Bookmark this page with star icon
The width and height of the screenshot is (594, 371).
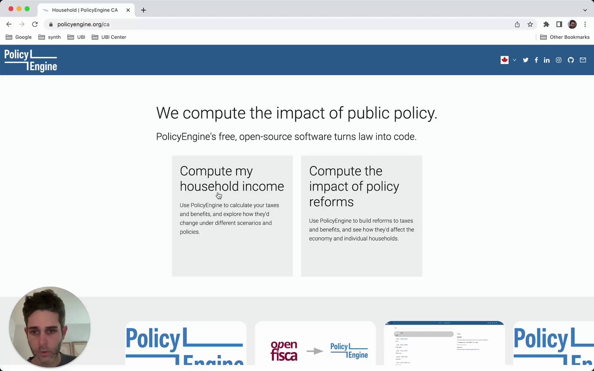pyautogui.click(x=530, y=24)
